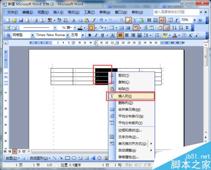Choose 删除列(D) from context menu
Viewport: 211px width, 170px height.
131,103
